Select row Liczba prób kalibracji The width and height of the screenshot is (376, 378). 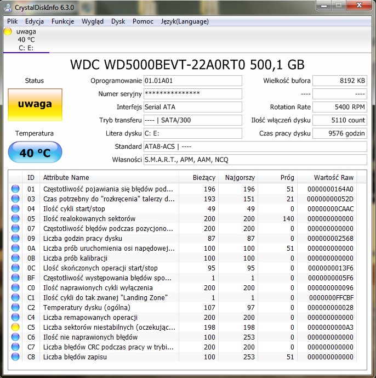click(183, 258)
